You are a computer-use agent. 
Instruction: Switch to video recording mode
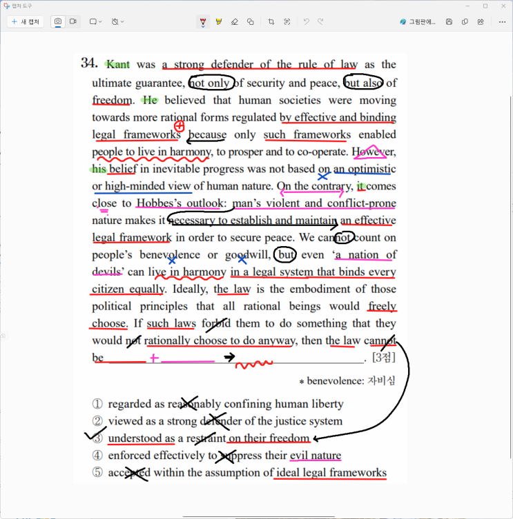(x=72, y=22)
